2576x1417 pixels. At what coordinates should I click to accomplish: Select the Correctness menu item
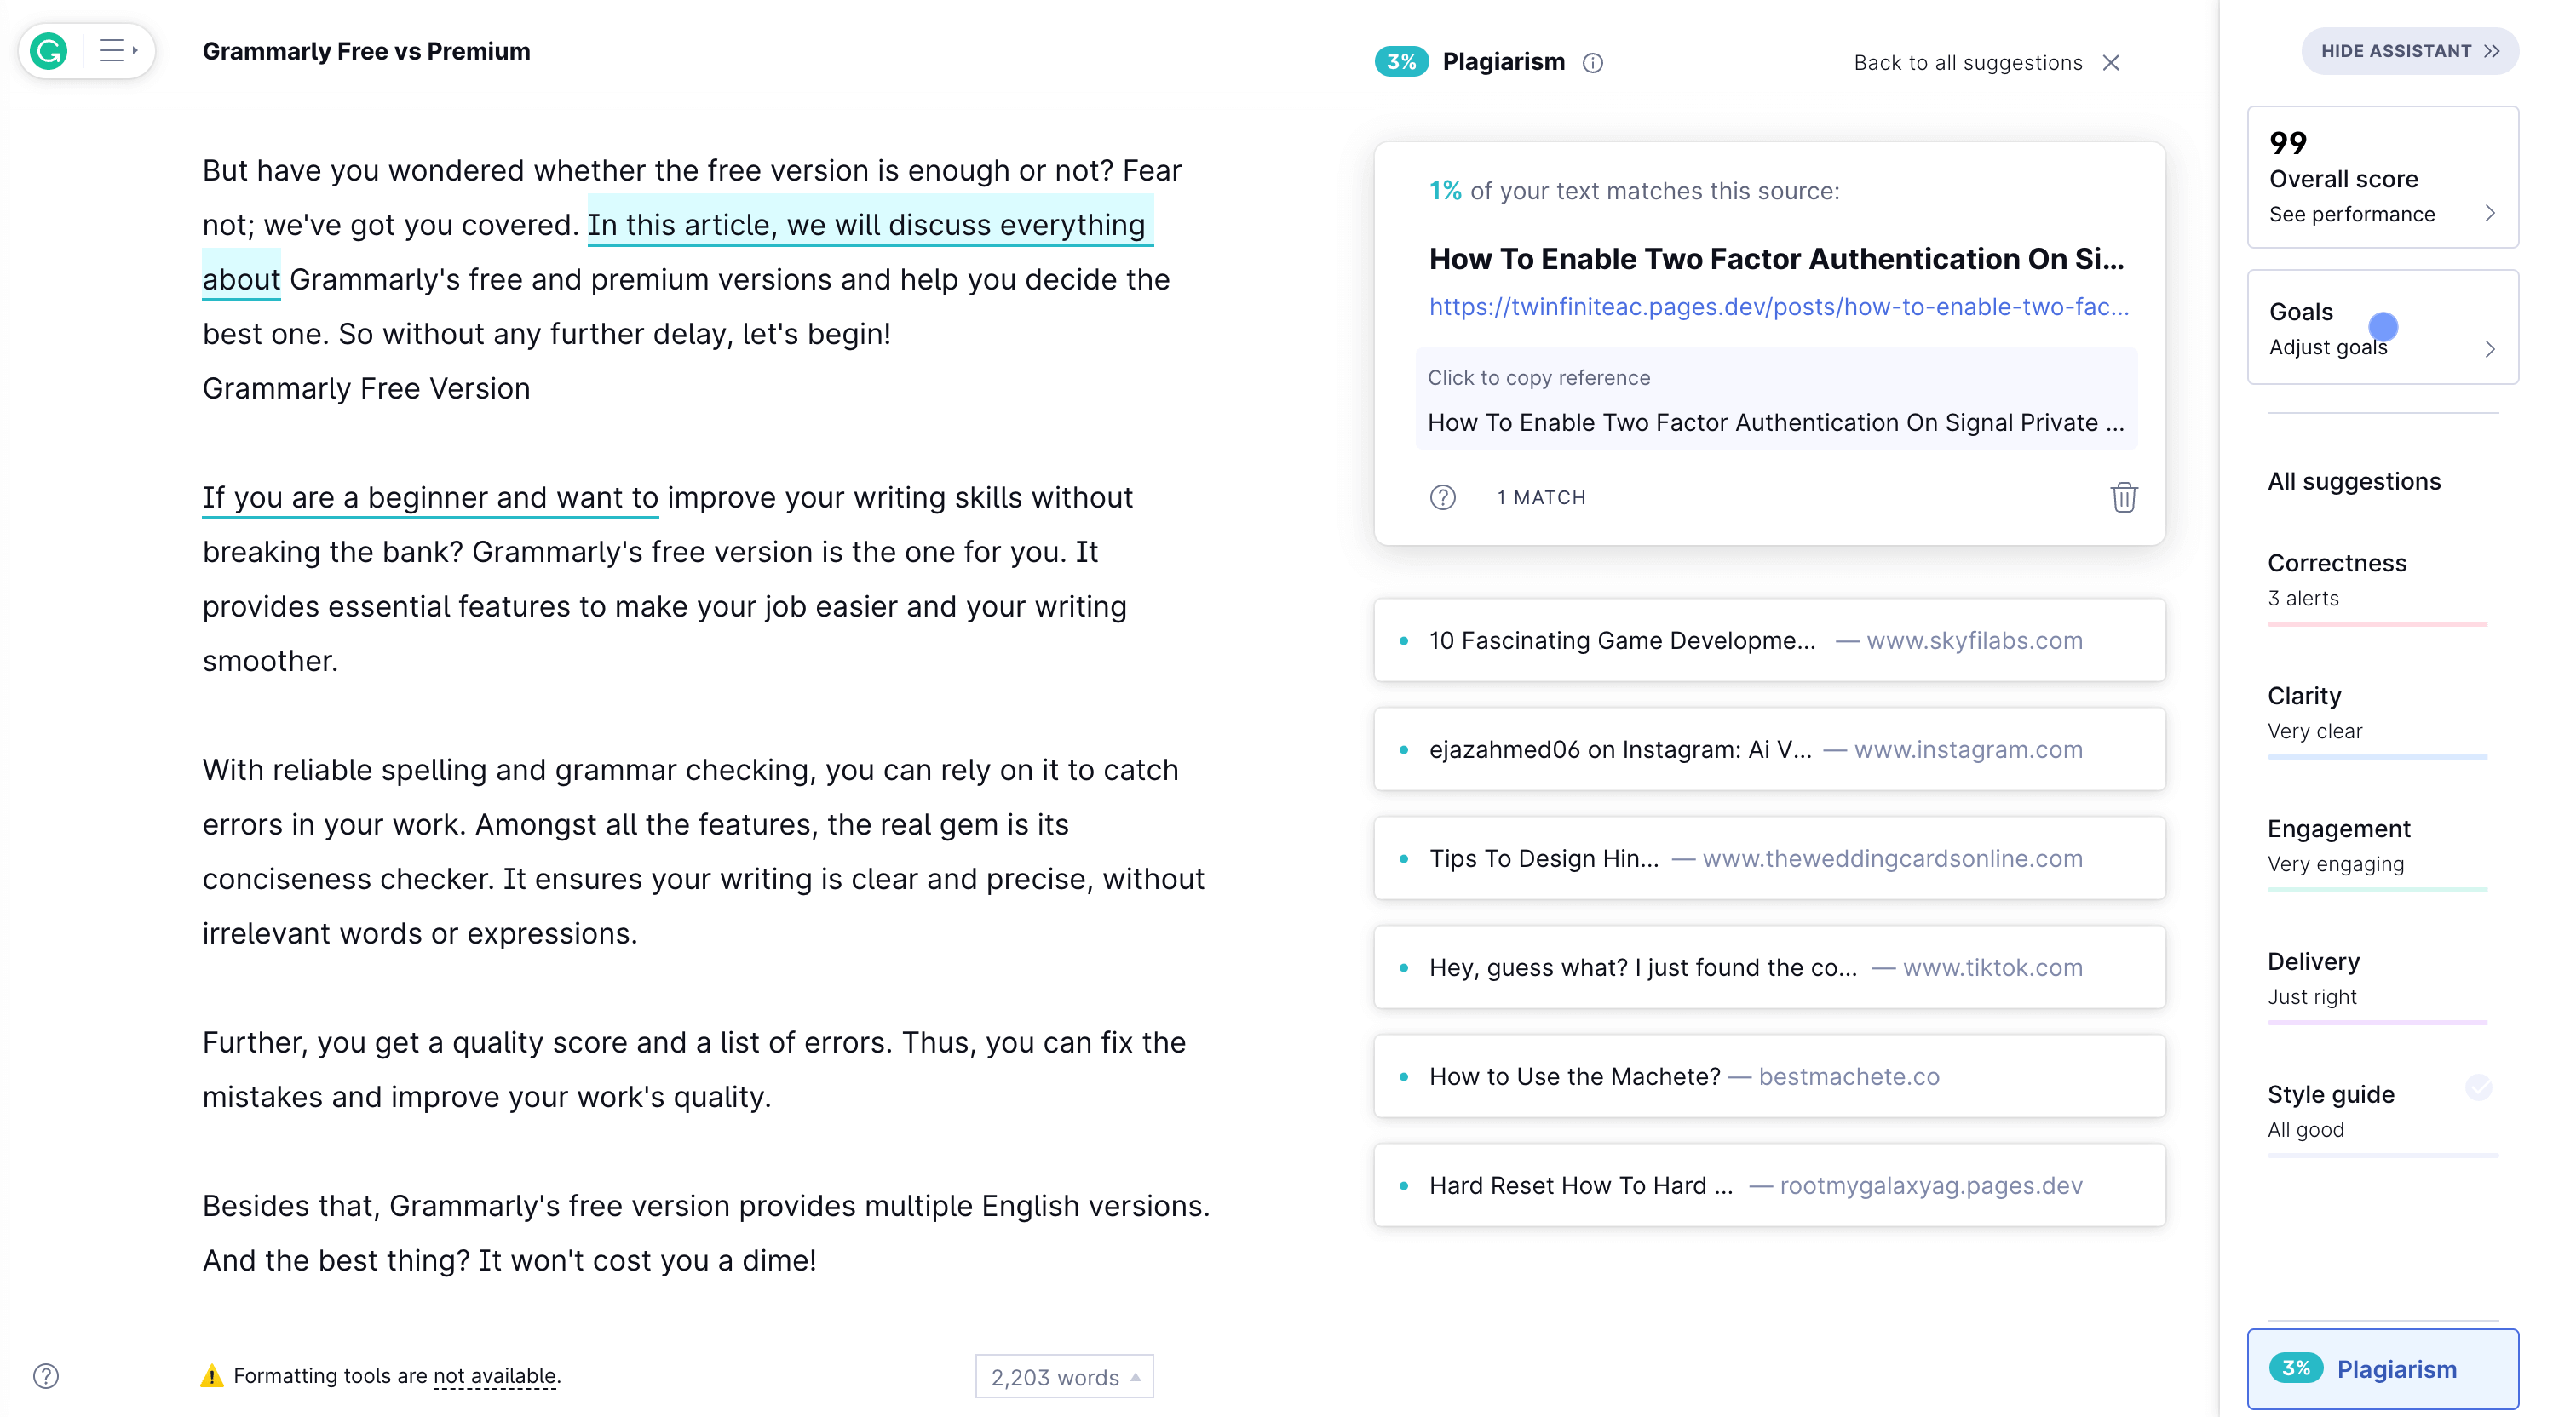click(2335, 562)
